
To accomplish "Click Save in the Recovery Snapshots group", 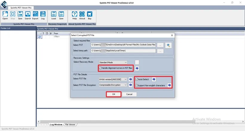I will [x=61, y=15].
